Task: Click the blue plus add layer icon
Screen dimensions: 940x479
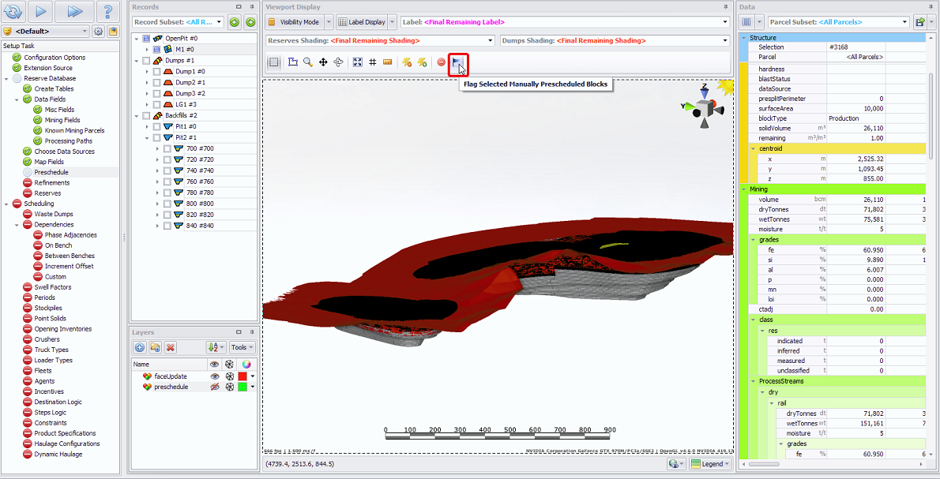Action: (x=139, y=347)
